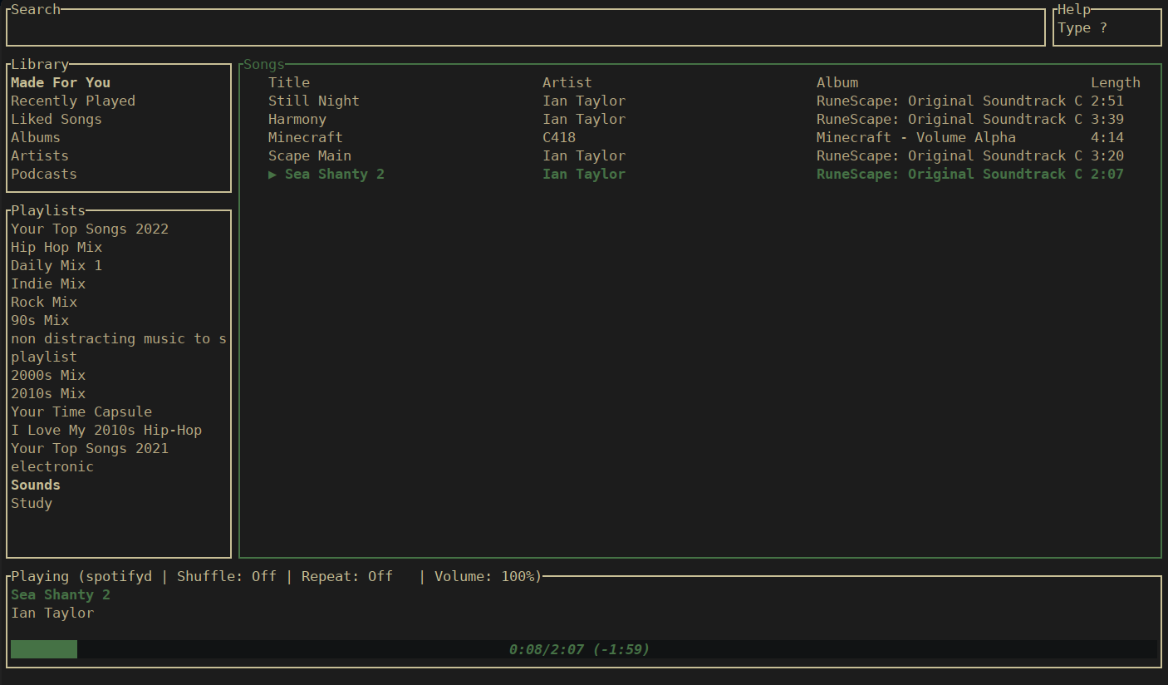The width and height of the screenshot is (1168, 685).
Task: Click the Search input box
Action: click(525, 28)
